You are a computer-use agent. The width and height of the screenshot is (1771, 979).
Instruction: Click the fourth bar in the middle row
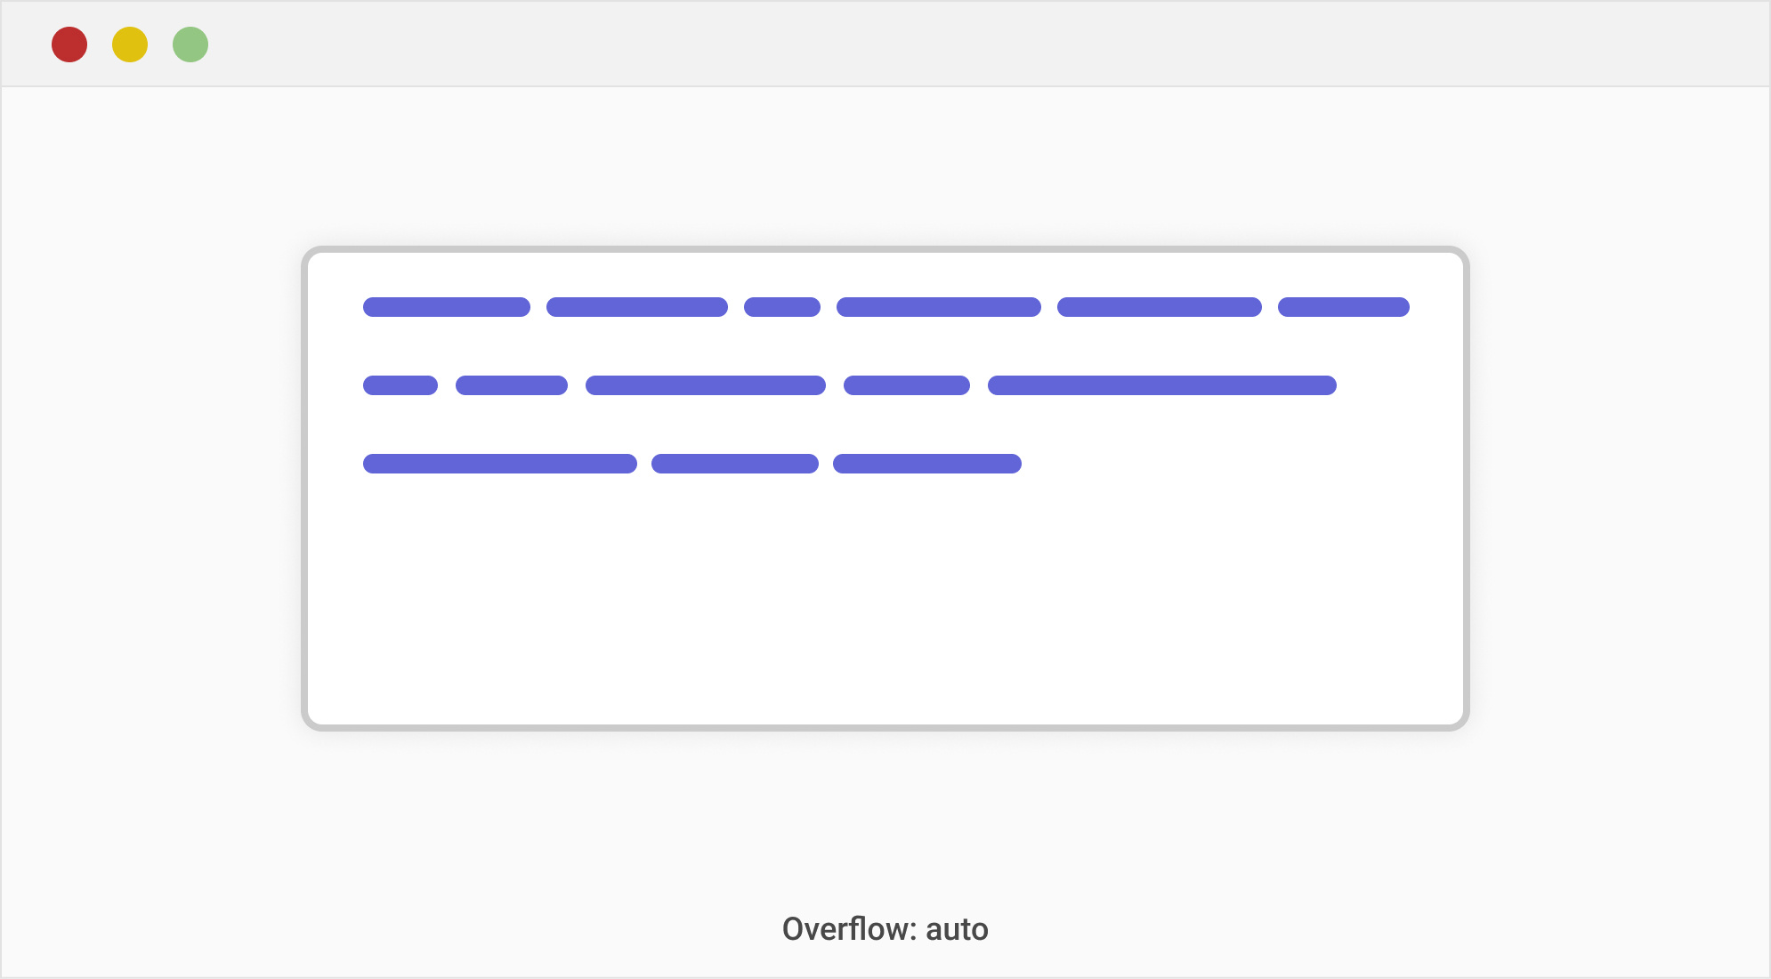click(x=906, y=385)
